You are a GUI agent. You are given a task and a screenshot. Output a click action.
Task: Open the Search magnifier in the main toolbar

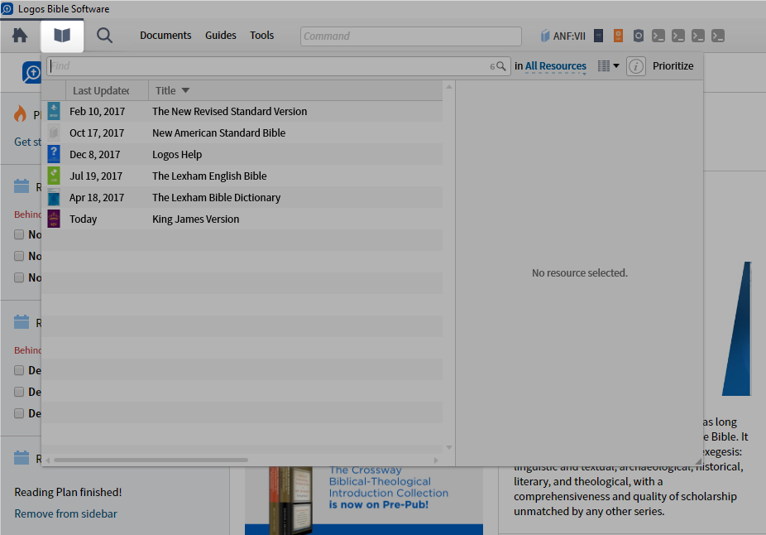pos(104,36)
